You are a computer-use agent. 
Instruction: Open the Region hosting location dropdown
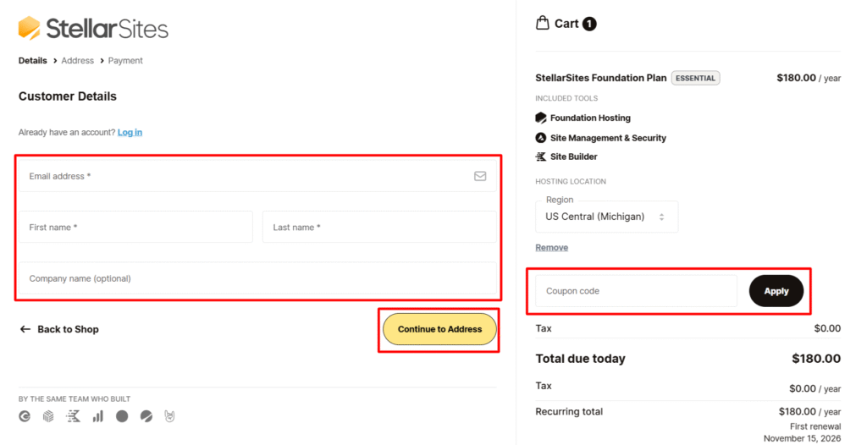tap(606, 217)
